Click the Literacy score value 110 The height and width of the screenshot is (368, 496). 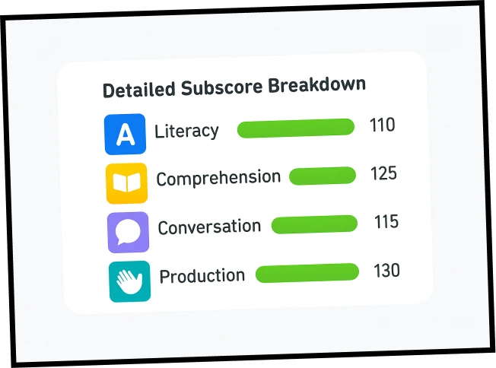(382, 125)
